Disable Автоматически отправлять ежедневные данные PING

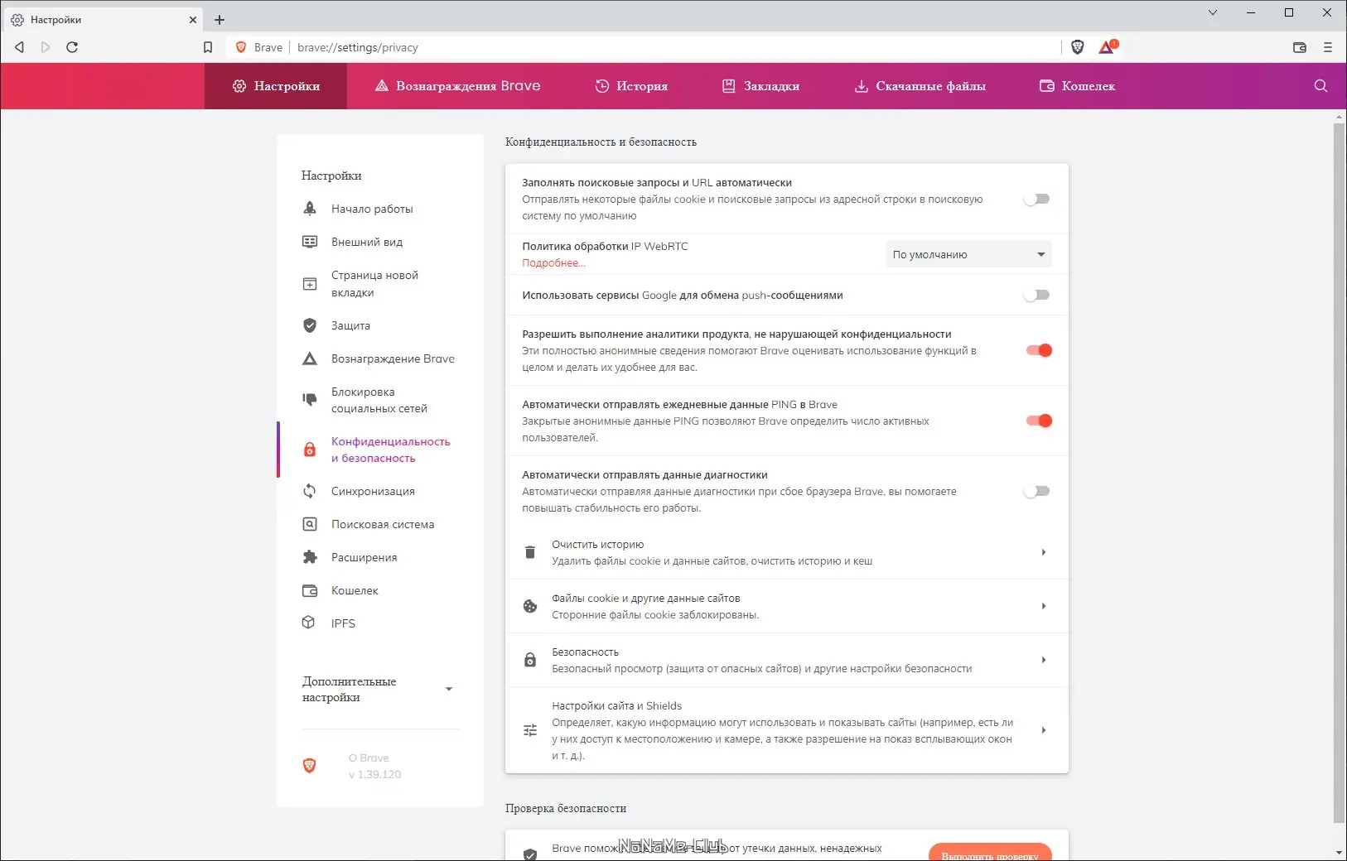tap(1038, 421)
